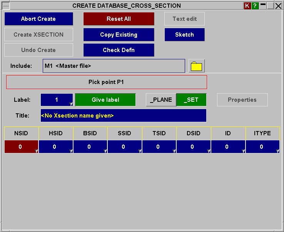The height and width of the screenshot is (232, 284).
Task: Select the Include master file field
Action: (x=114, y=66)
